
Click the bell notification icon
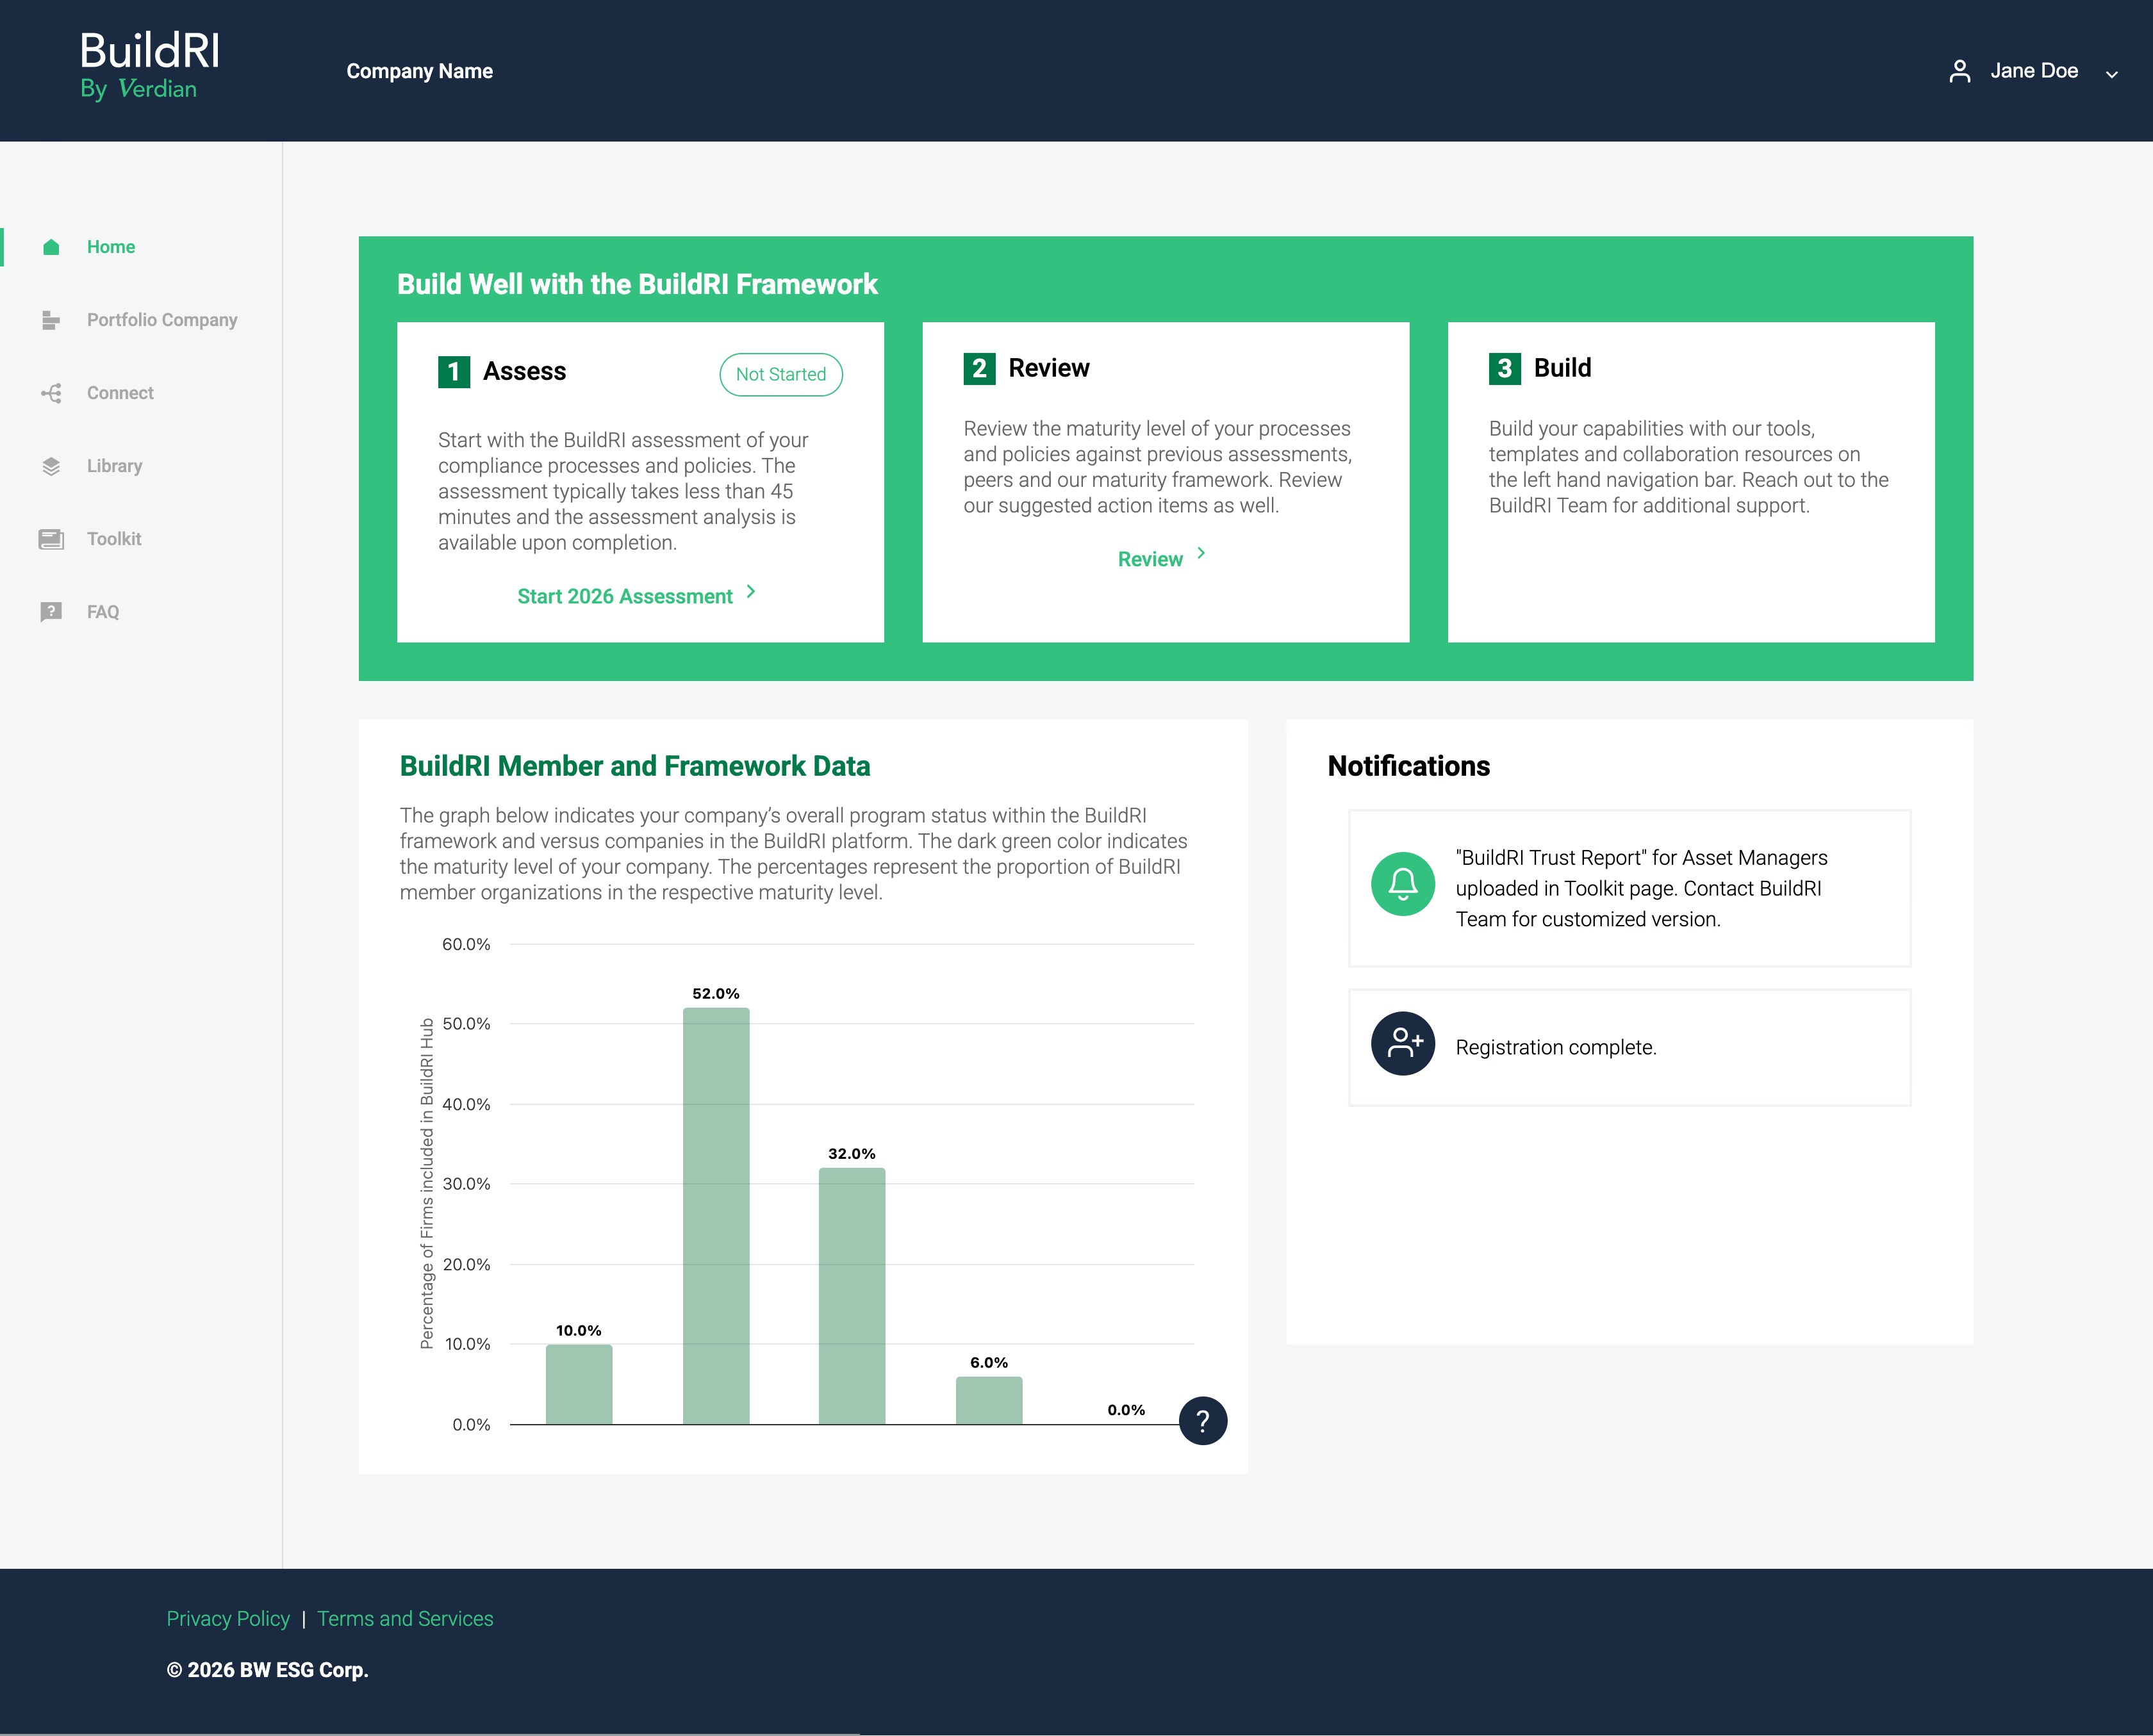pyautogui.click(x=1402, y=884)
